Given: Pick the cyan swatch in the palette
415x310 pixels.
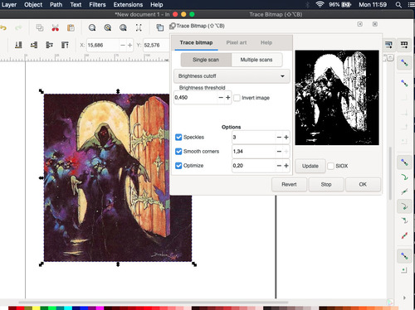Looking at the screenshot, I should [x=68, y=308].
